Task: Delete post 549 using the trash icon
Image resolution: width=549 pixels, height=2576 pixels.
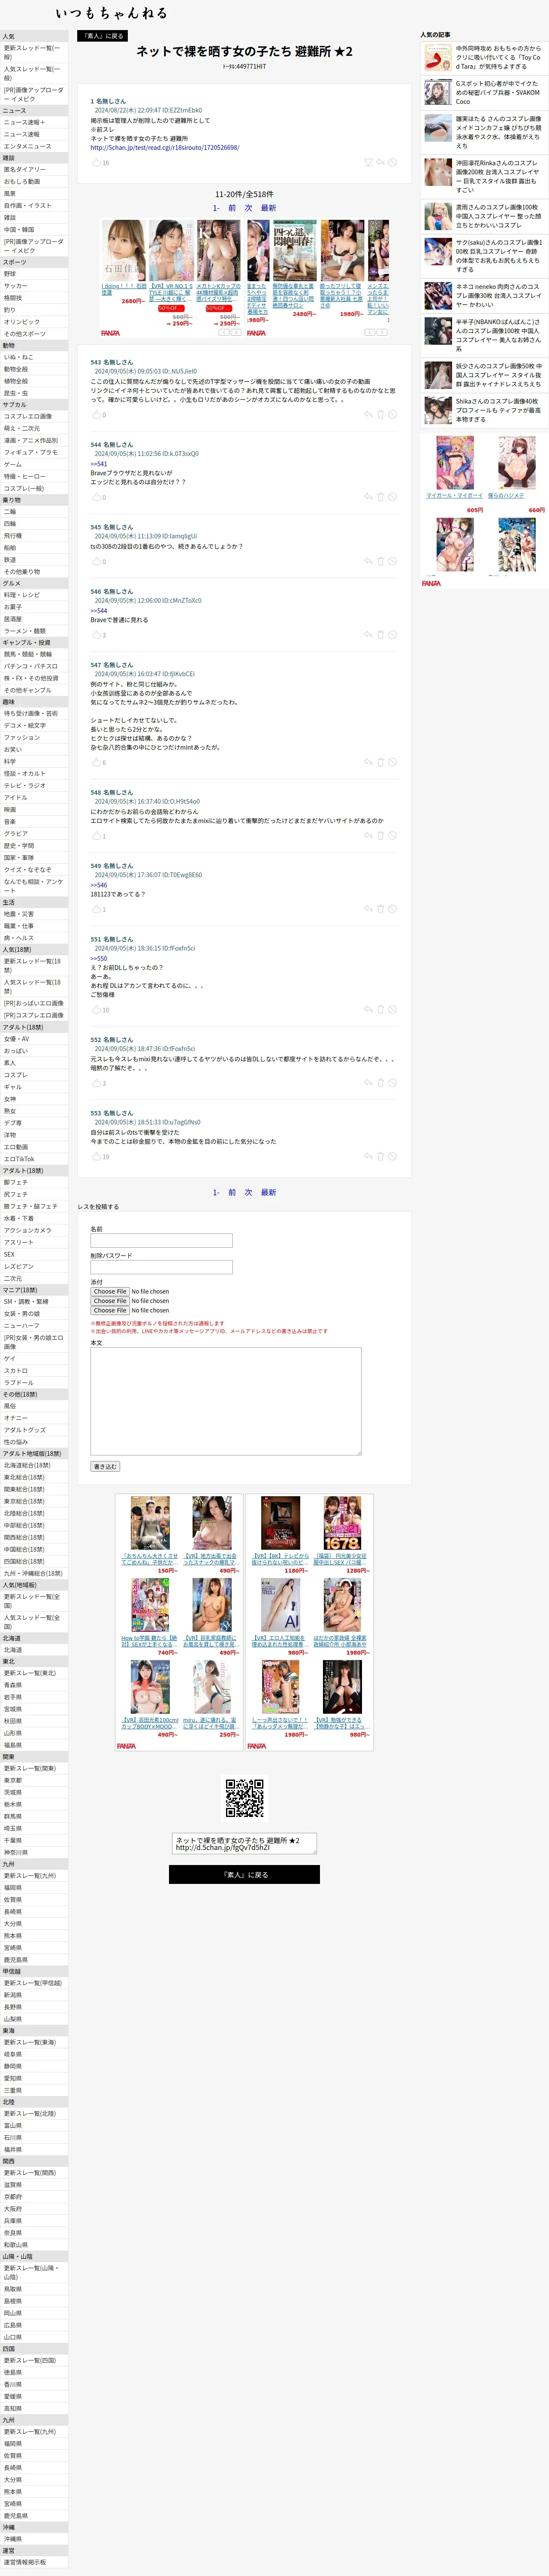Action: tap(380, 909)
